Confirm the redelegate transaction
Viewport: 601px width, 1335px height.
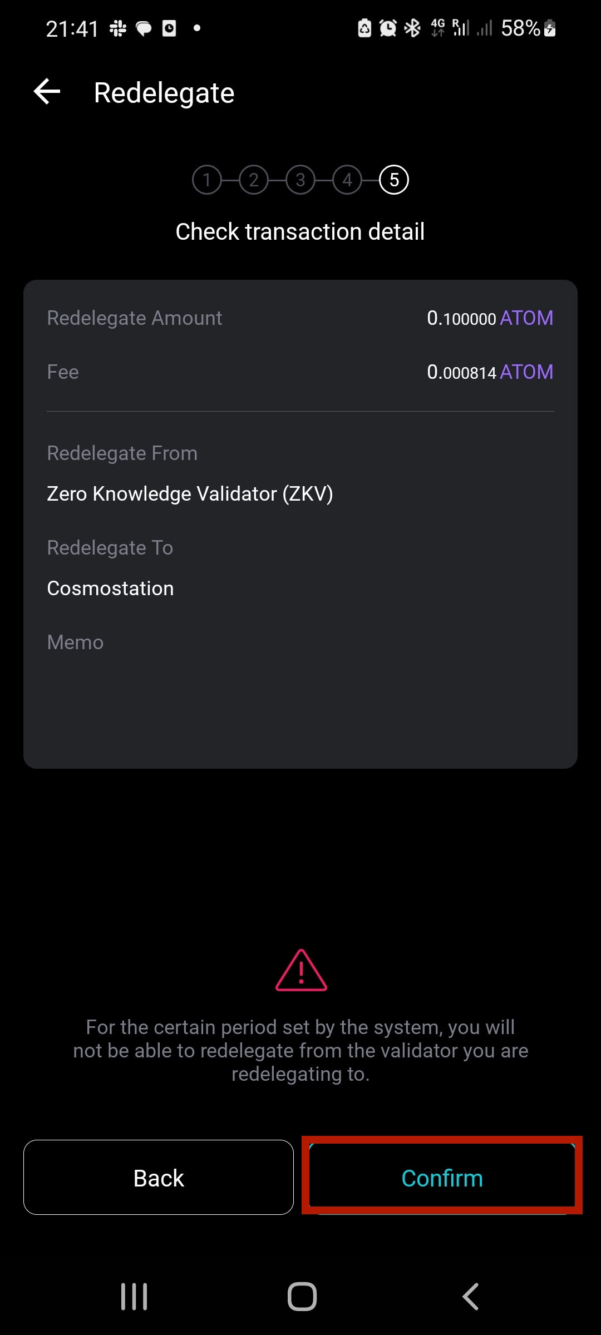(x=442, y=1178)
